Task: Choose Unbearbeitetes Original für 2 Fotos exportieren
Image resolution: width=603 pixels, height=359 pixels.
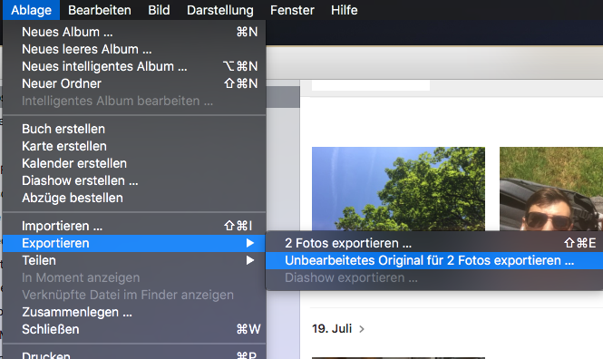Action: click(434, 260)
